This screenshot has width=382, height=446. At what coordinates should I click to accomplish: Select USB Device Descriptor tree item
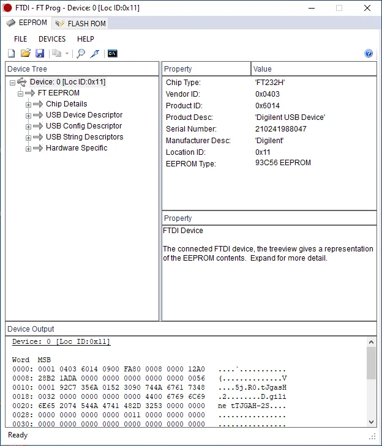[84, 115]
